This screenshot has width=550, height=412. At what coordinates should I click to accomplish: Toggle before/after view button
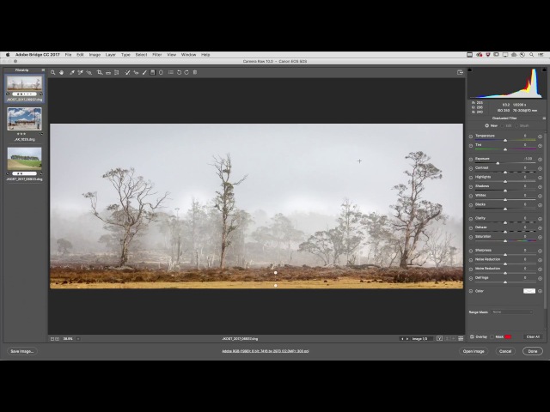439,339
